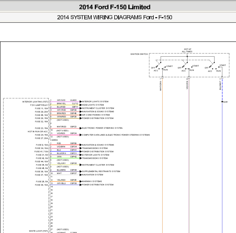Click the 'GRN/RED' wire color label

(x=61, y=117)
